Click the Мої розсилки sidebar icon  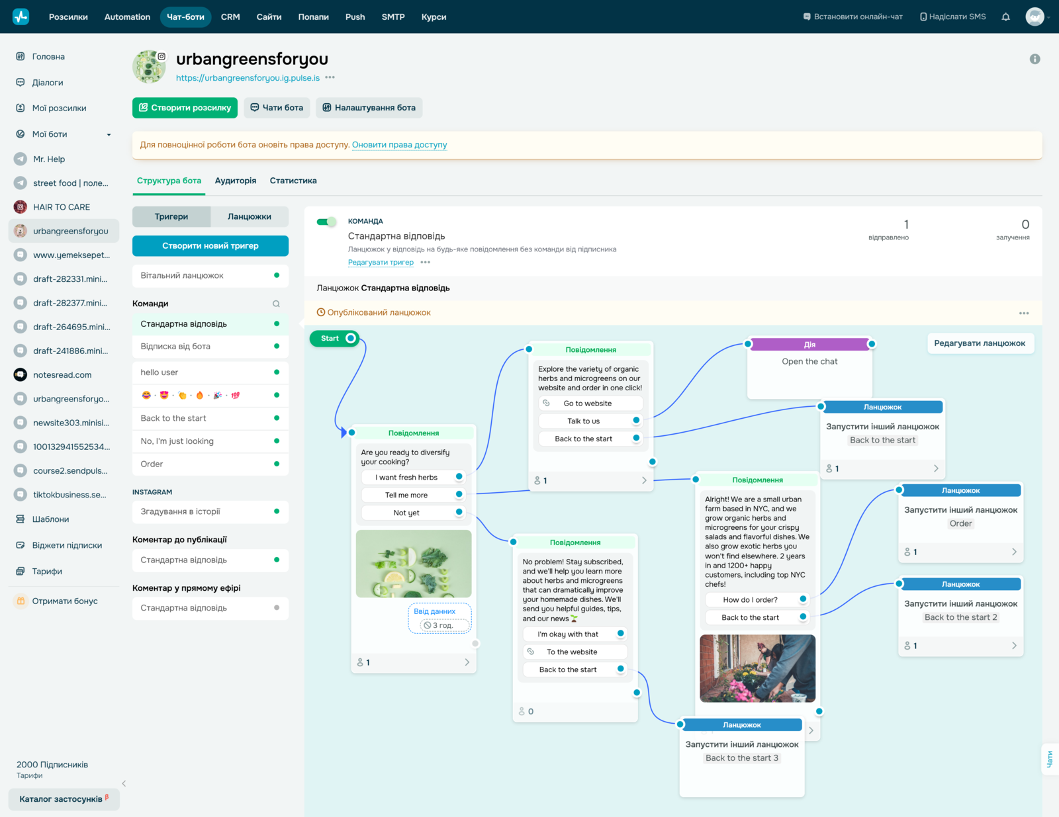click(x=21, y=108)
